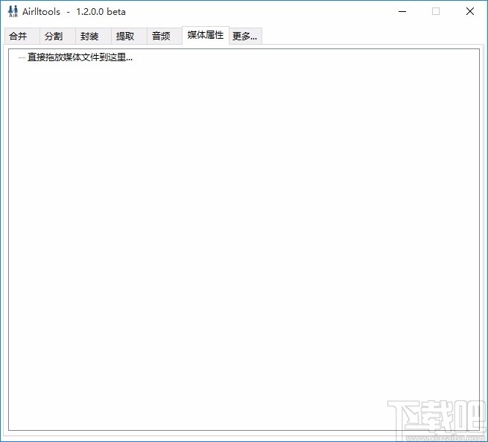488x442 pixels.
Task: Close the Airlltools window
Action: click(470, 11)
